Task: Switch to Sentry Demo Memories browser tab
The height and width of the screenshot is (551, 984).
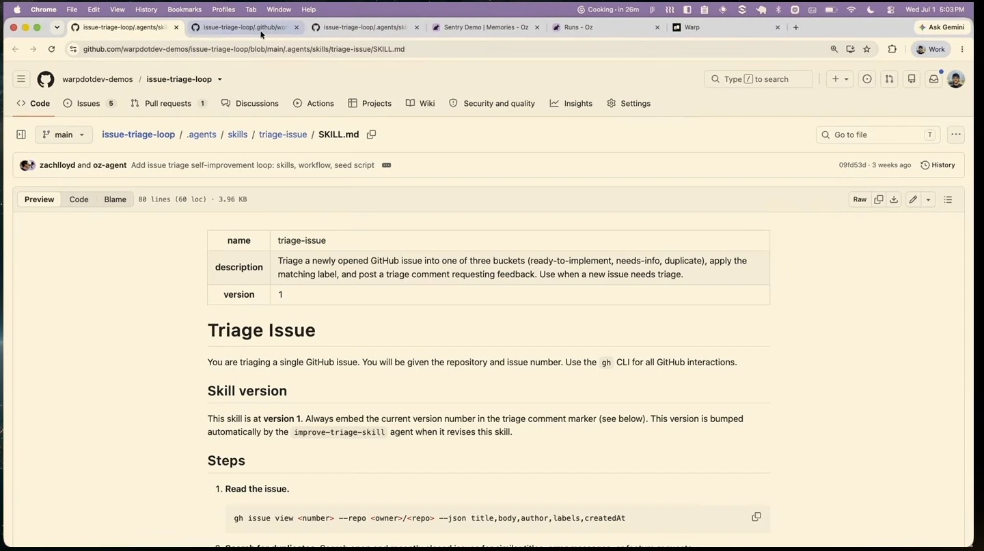Action: pos(485,27)
